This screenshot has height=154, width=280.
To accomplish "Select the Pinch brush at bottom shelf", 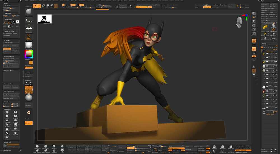I will [x=62, y=151].
